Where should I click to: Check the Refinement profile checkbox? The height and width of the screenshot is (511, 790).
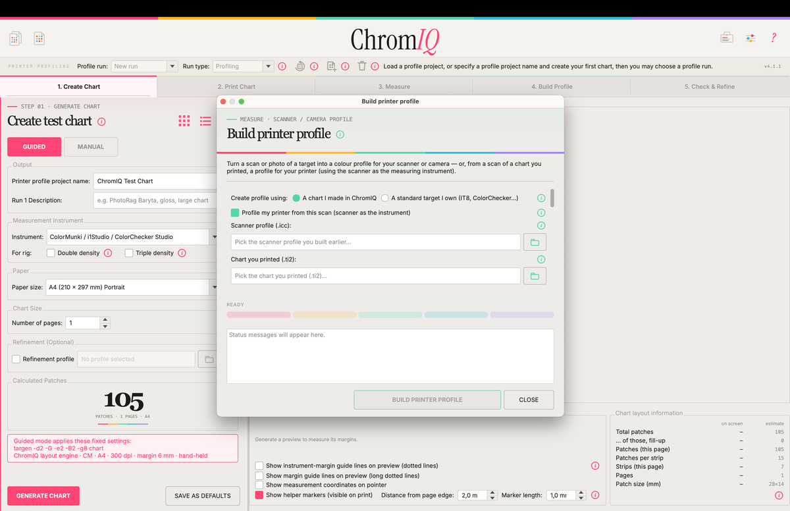pos(16,360)
